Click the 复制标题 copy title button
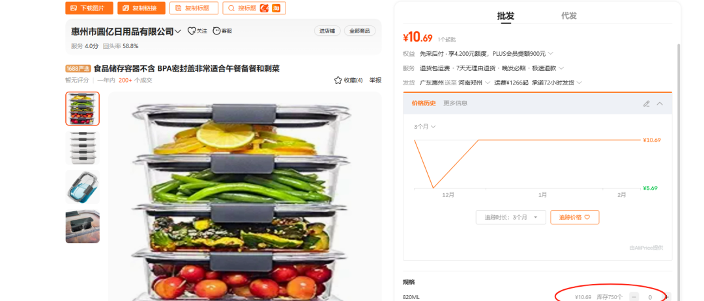Viewport: 704px width, 301px height. point(194,8)
